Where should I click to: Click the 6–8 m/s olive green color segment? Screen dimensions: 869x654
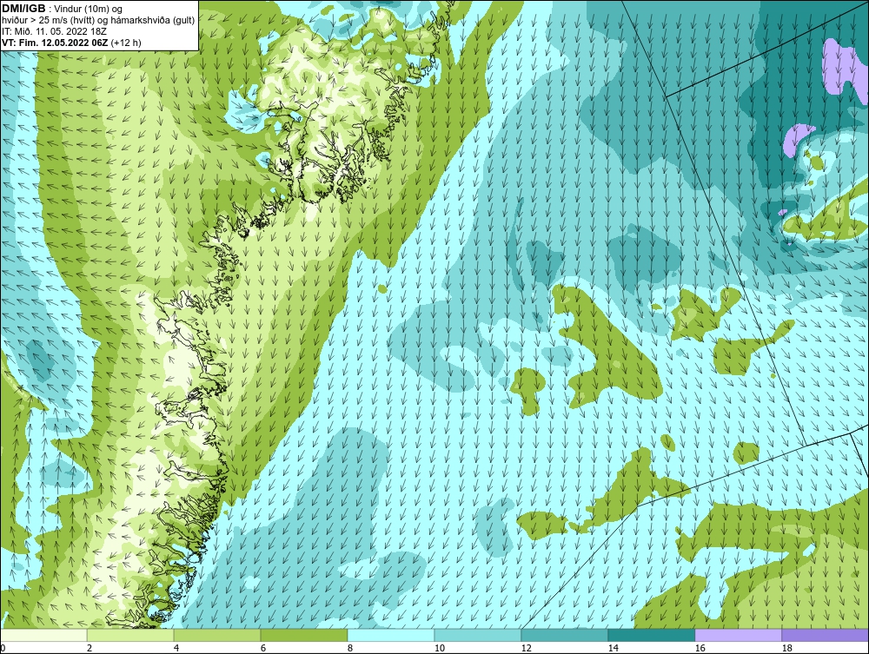pyautogui.click(x=304, y=635)
